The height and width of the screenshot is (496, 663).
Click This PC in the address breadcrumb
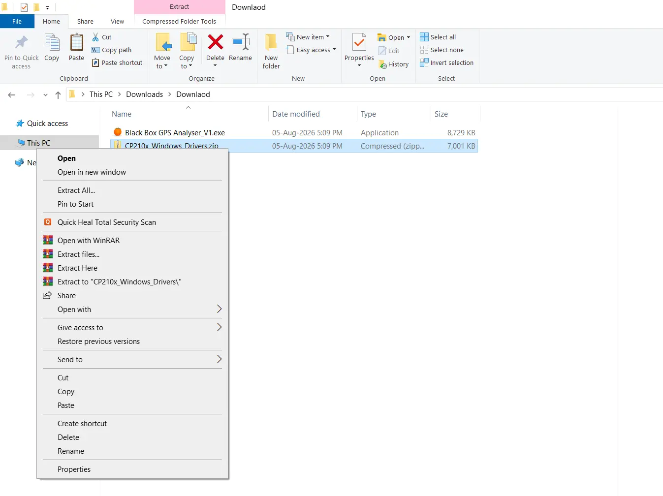pyautogui.click(x=101, y=94)
